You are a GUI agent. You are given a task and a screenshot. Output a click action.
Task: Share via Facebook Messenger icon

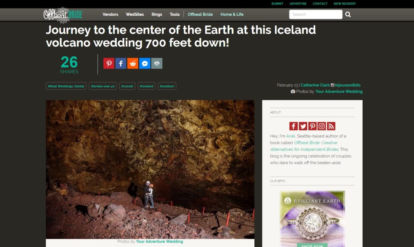[x=145, y=63]
